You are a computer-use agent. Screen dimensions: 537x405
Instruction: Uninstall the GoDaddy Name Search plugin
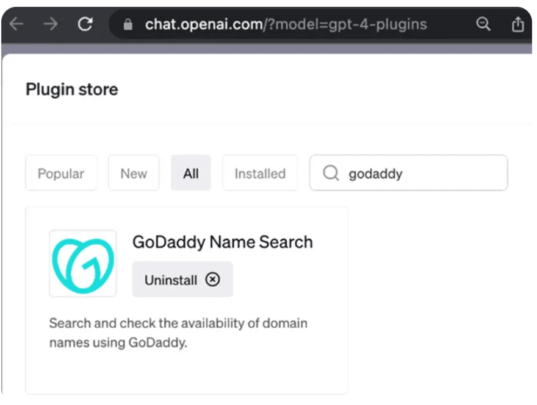click(182, 280)
